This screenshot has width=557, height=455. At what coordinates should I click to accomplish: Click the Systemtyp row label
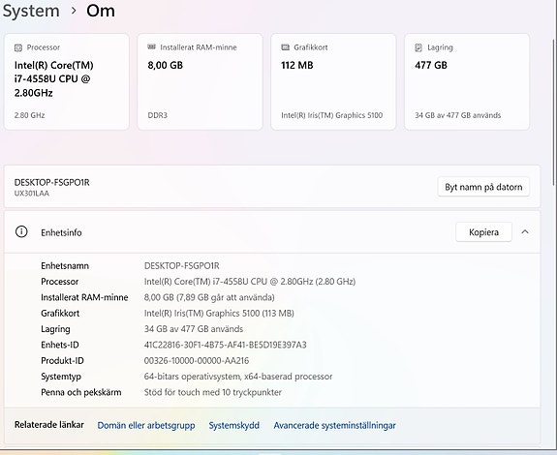click(x=61, y=377)
